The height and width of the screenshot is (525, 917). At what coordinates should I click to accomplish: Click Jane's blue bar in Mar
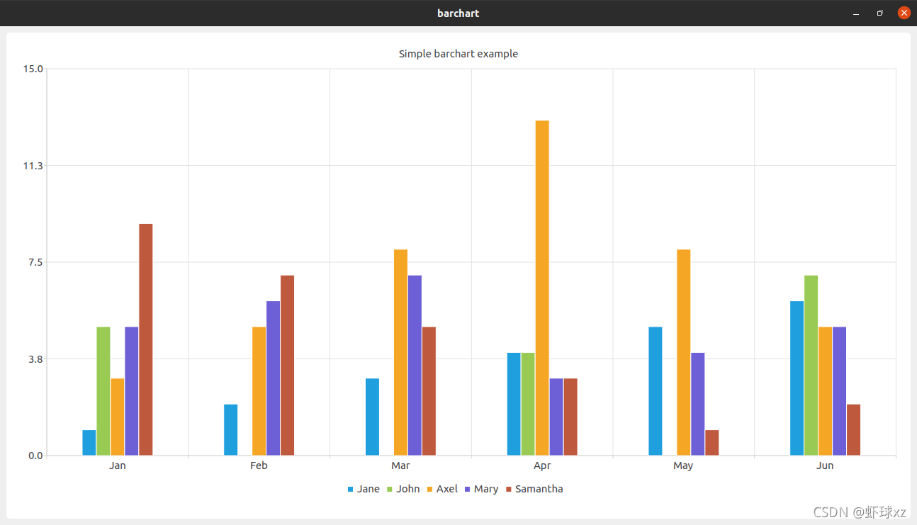pyautogui.click(x=373, y=417)
